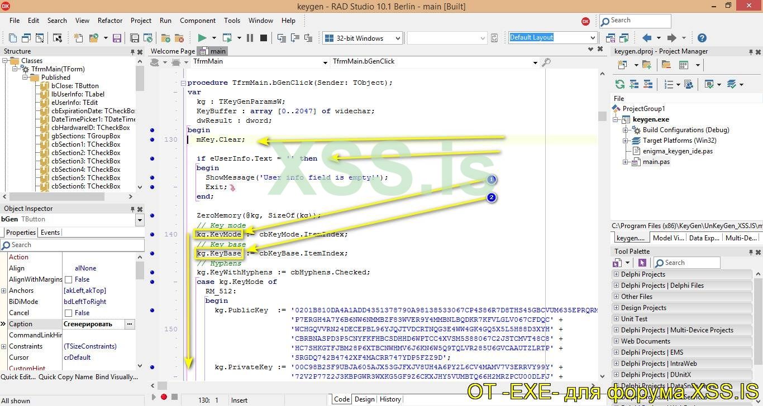Expand the Delphi Projects palette category

click(616, 274)
